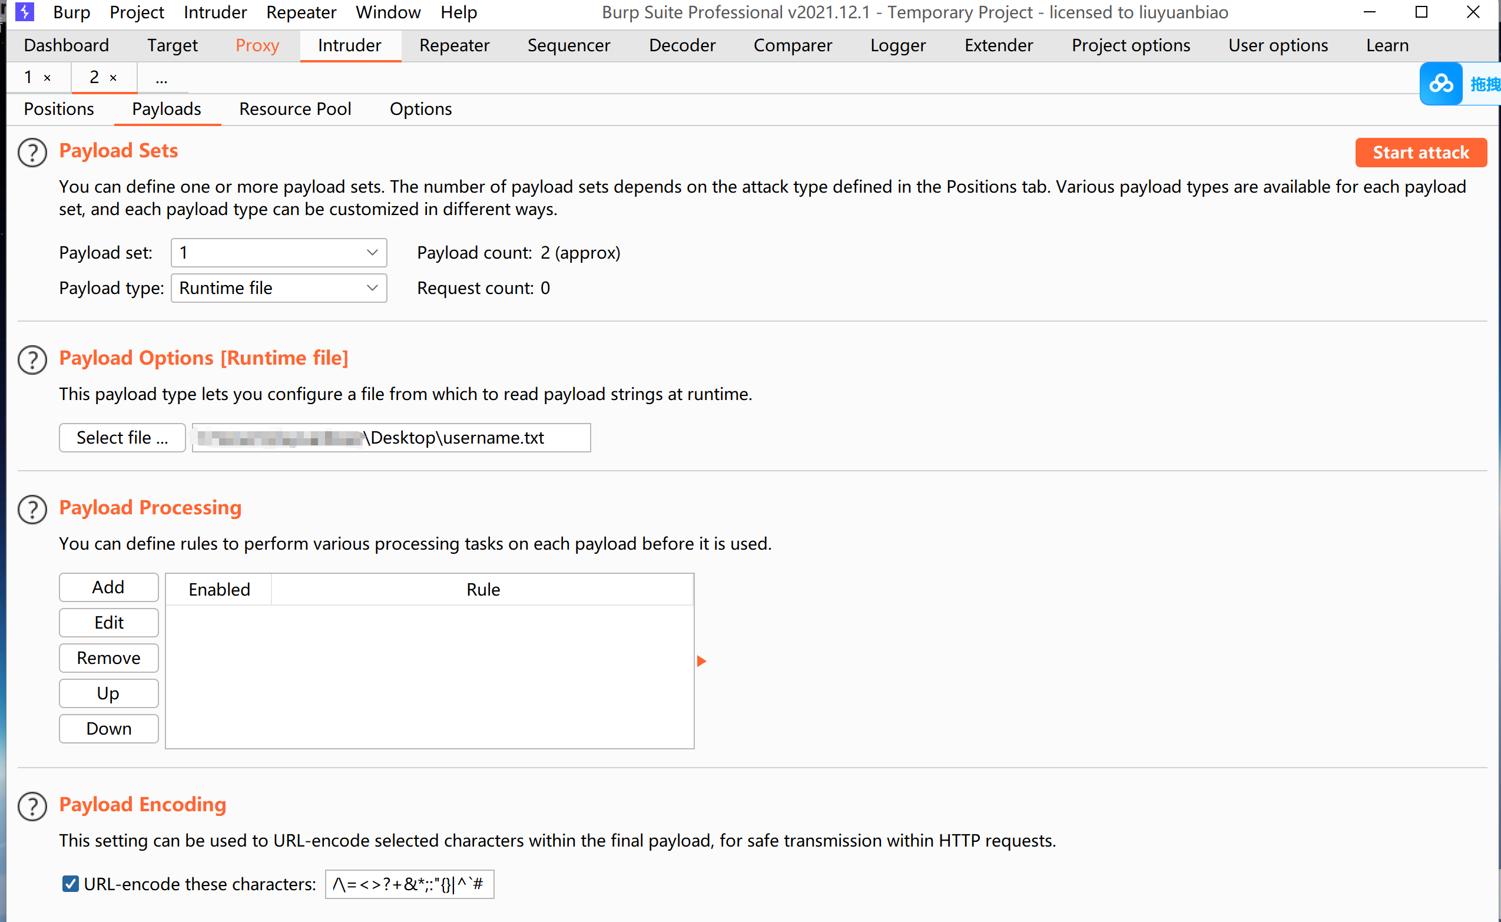
Task: Open the Project menu
Action: pyautogui.click(x=137, y=12)
